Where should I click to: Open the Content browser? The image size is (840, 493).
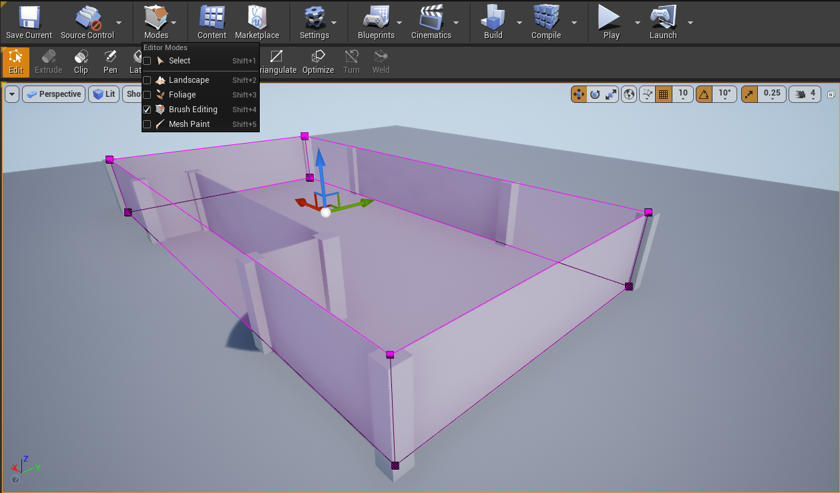[212, 23]
